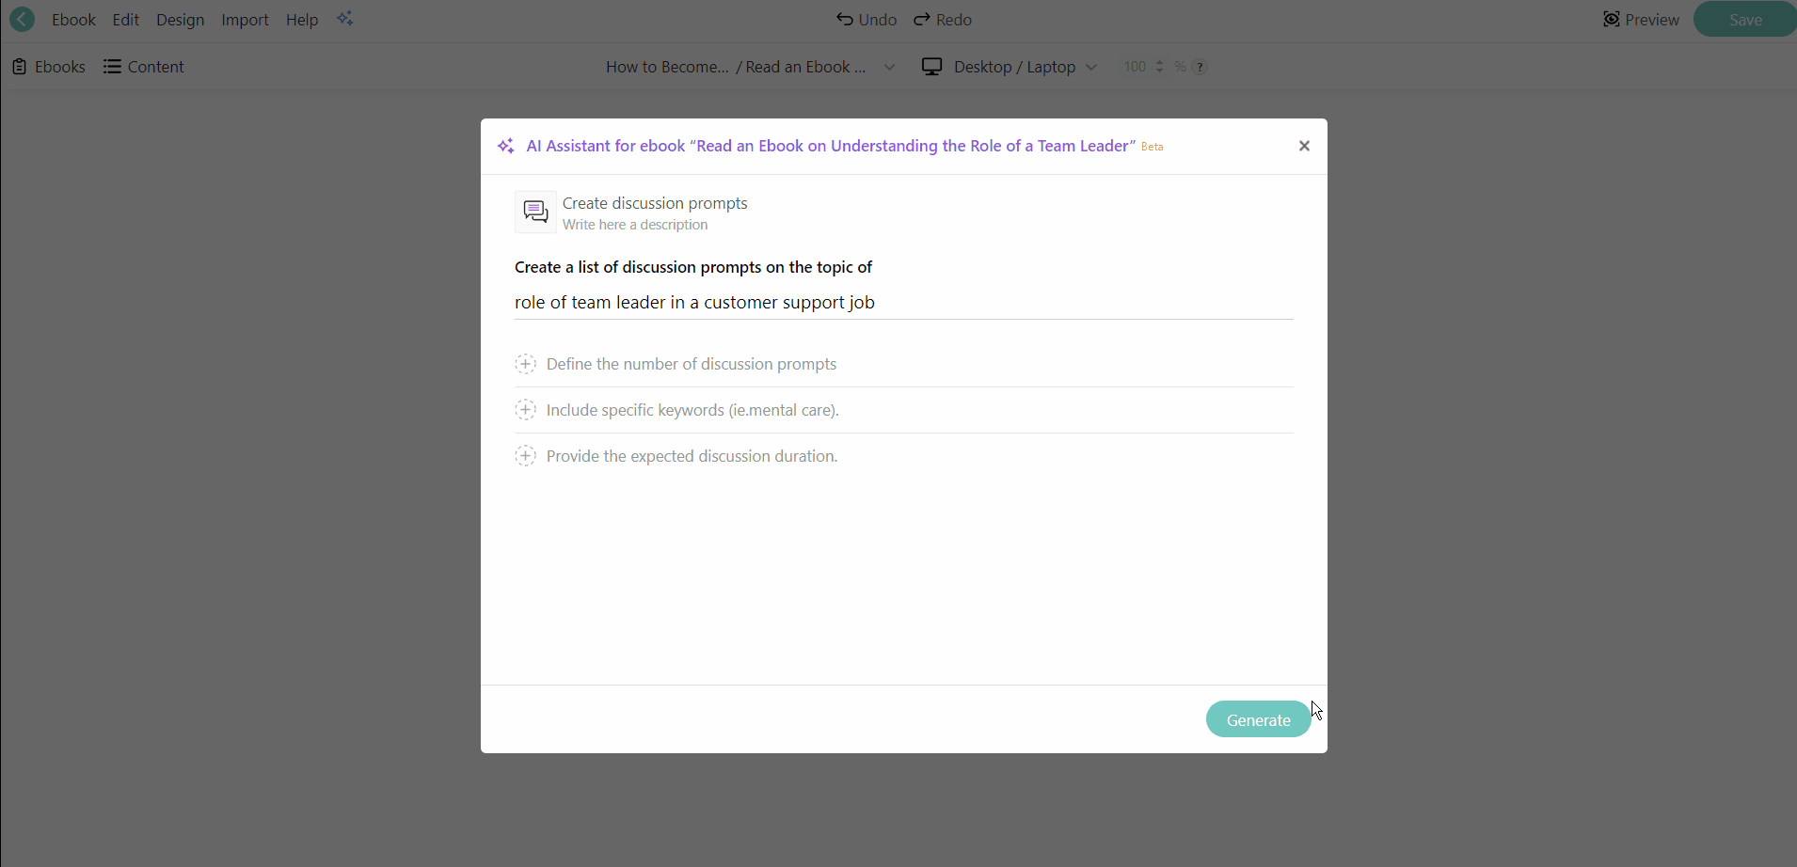This screenshot has width=1797, height=867.
Task: Add 'Provide the expected discussion duration' option
Action: pyautogui.click(x=525, y=456)
